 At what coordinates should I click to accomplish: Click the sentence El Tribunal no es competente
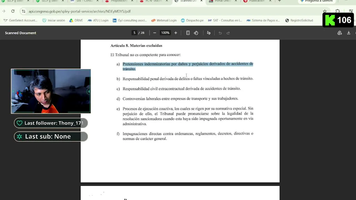[x=145, y=55]
